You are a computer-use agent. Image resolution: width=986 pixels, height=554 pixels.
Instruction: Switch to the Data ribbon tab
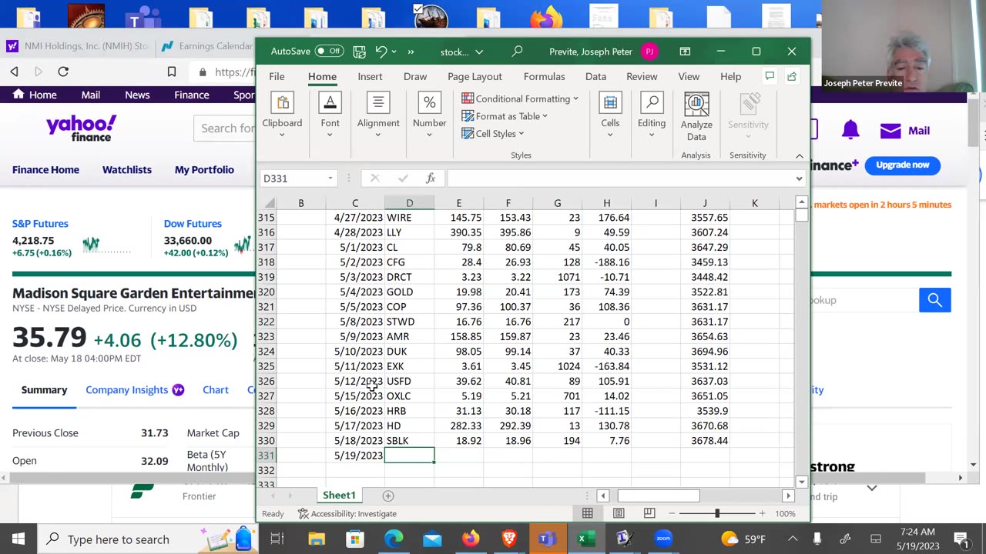click(595, 76)
